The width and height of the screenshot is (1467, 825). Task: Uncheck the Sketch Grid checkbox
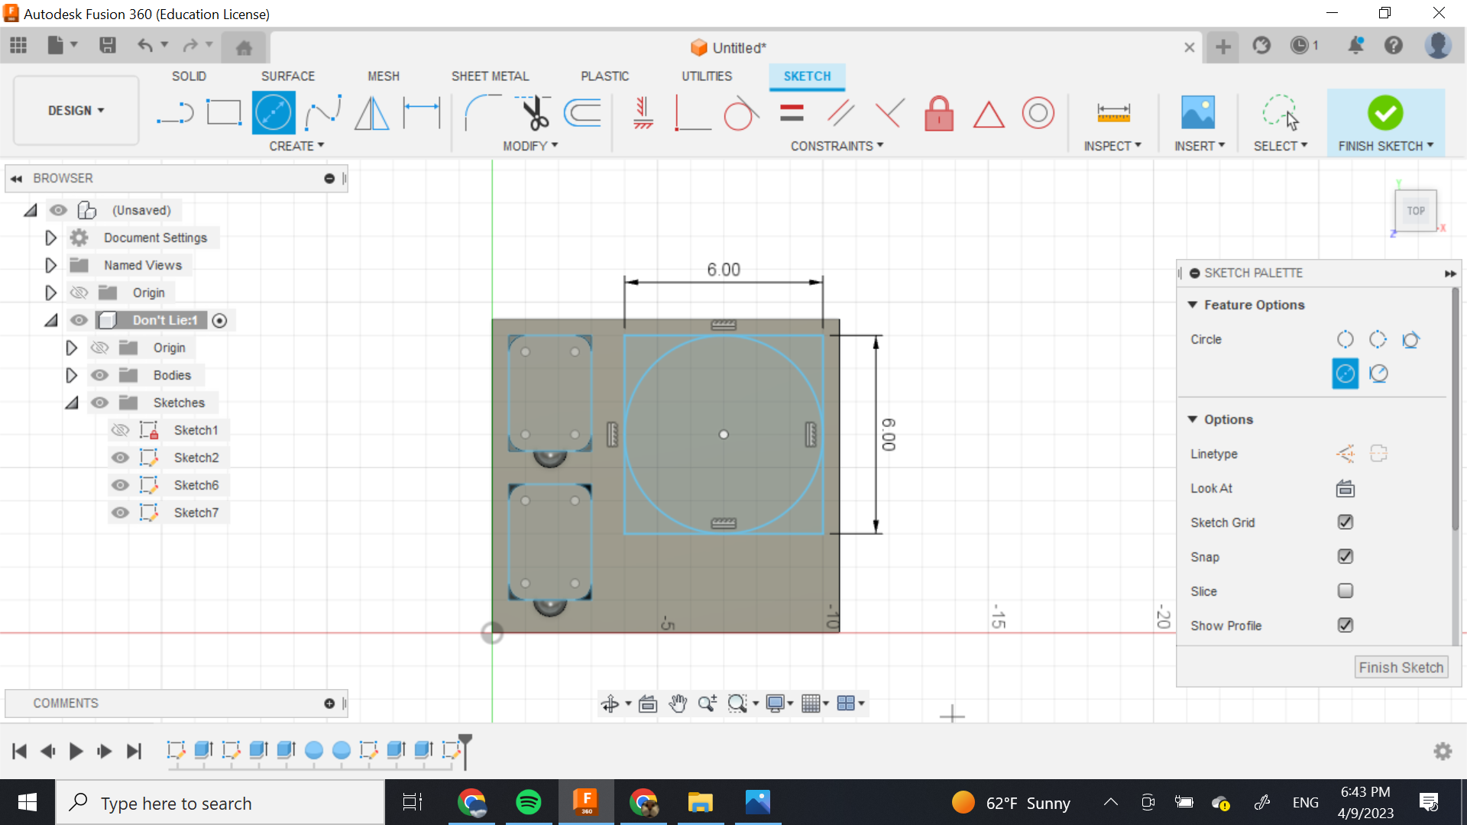coord(1346,522)
